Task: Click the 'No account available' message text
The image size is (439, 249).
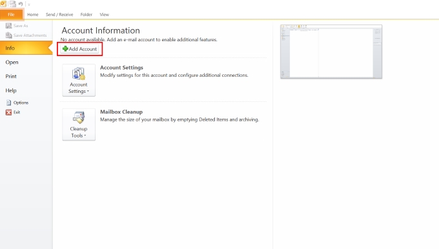Action: (x=139, y=40)
